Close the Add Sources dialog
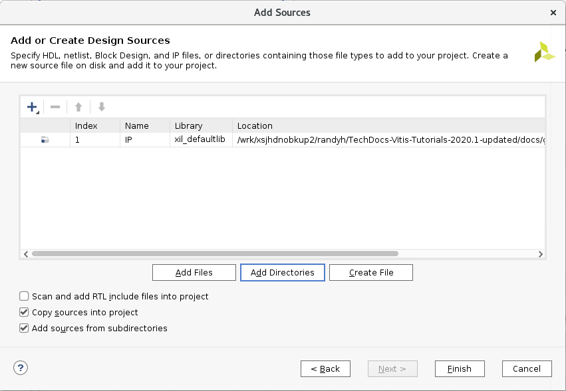The width and height of the screenshot is (566, 391). 553,13
